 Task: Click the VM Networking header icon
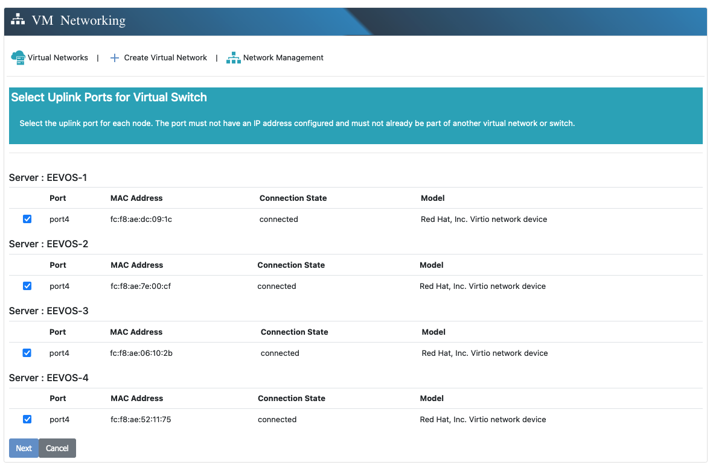(x=18, y=20)
